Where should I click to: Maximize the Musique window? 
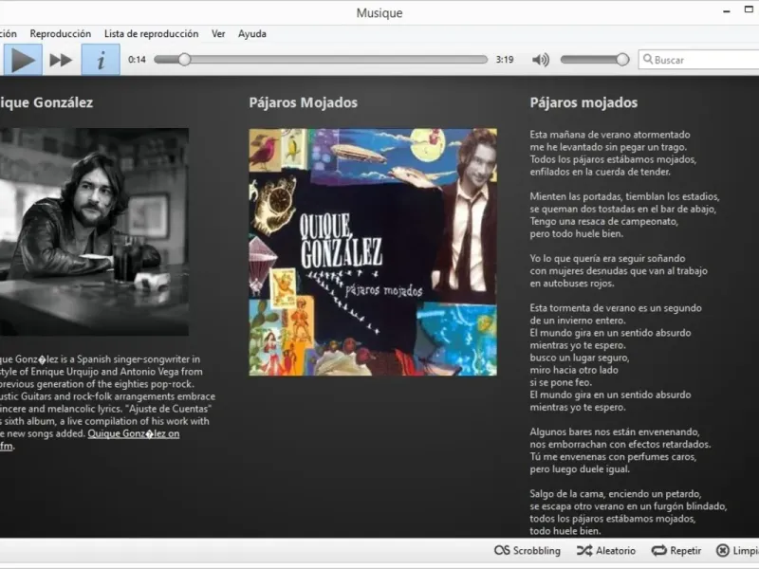pyautogui.click(x=749, y=9)
